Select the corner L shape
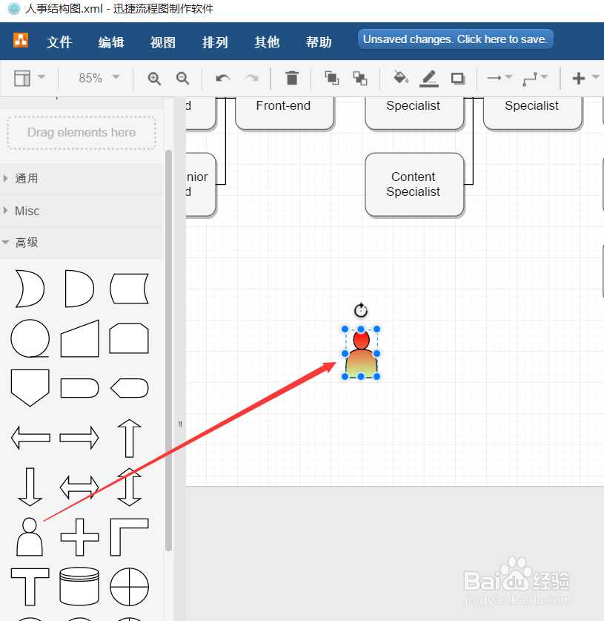604x621 pixels. [130, 537]
